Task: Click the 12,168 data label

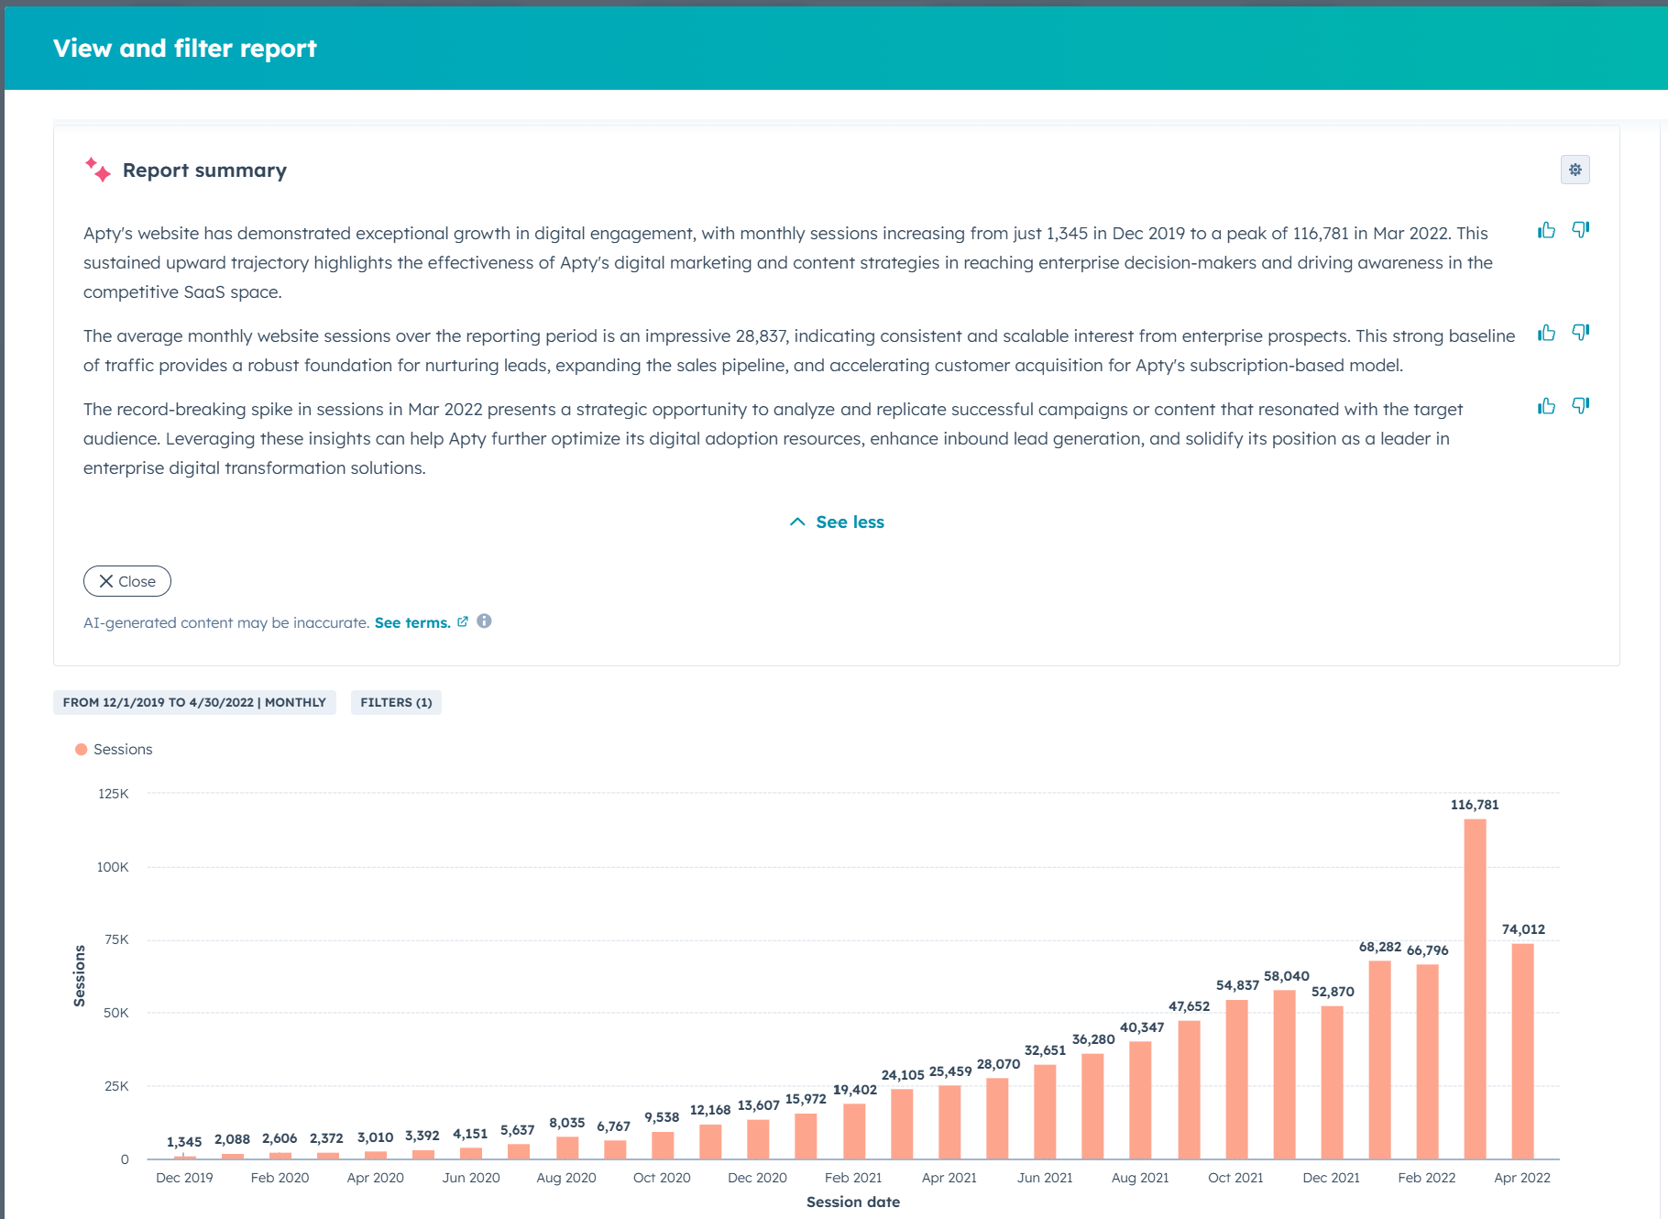Action: point(710,1110)
